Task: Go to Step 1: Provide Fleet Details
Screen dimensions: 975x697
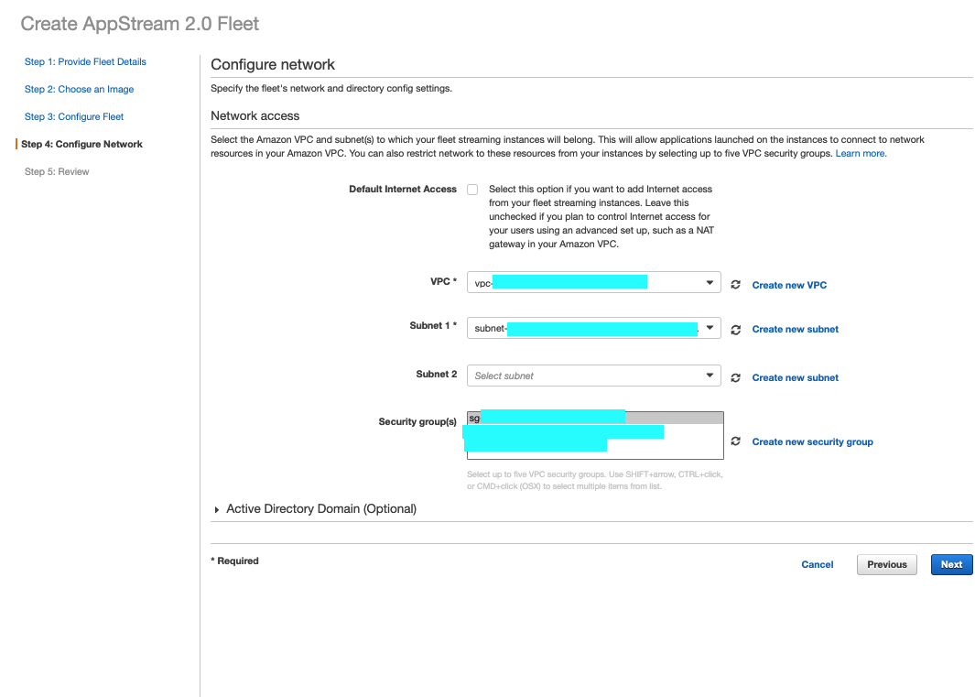Action: click(85, 61)
